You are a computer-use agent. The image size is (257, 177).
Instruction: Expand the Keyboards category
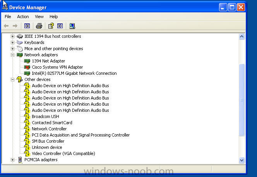click(12, 42)
